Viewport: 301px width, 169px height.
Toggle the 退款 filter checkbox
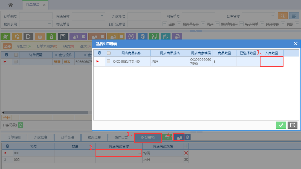point(165,24)
